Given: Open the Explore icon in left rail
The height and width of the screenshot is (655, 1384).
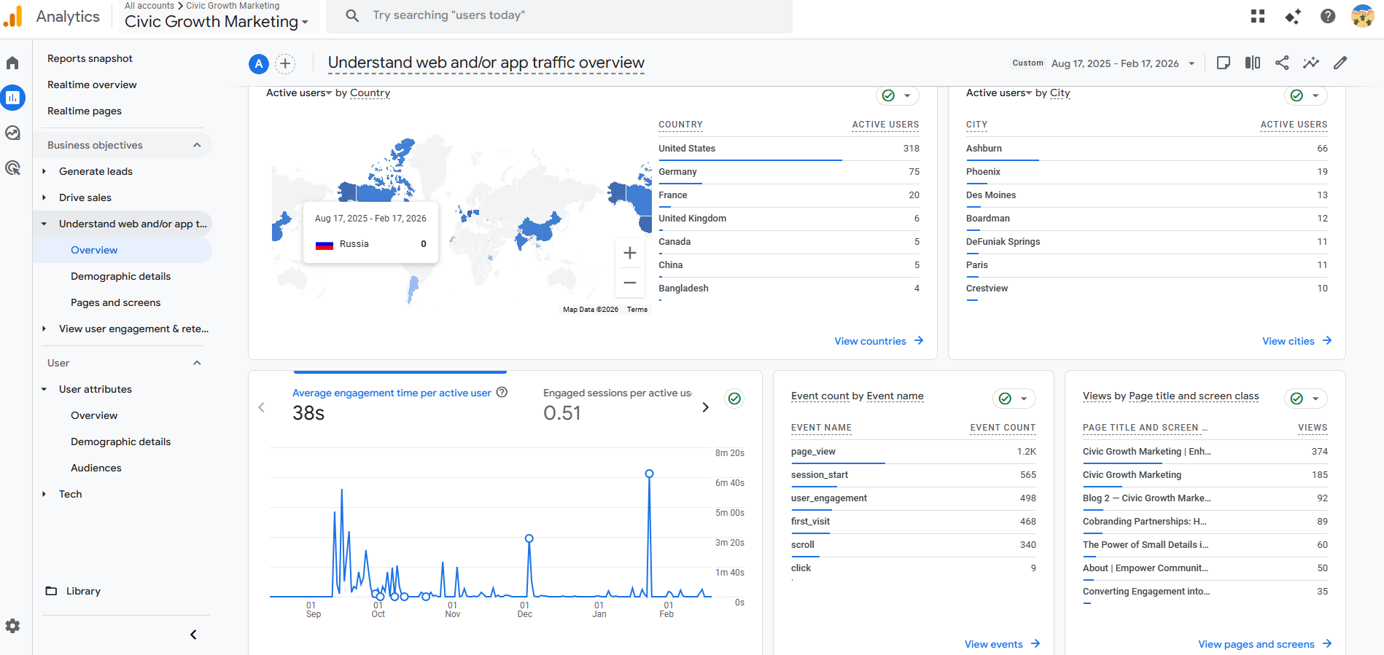Looking at the screenshot, I should click(x=12, y=133).
